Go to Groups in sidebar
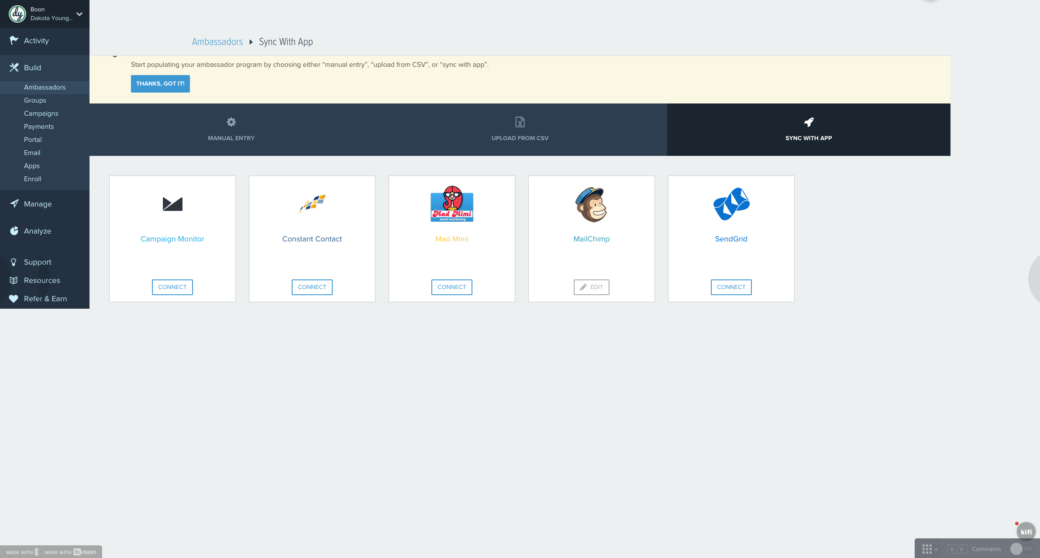 (x=35, y=100)
